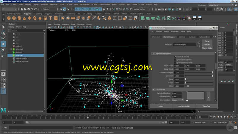Adjust the Mass slider handle
Screen dimensions: 238x134
pyautogui.click(x=188, y=86)
